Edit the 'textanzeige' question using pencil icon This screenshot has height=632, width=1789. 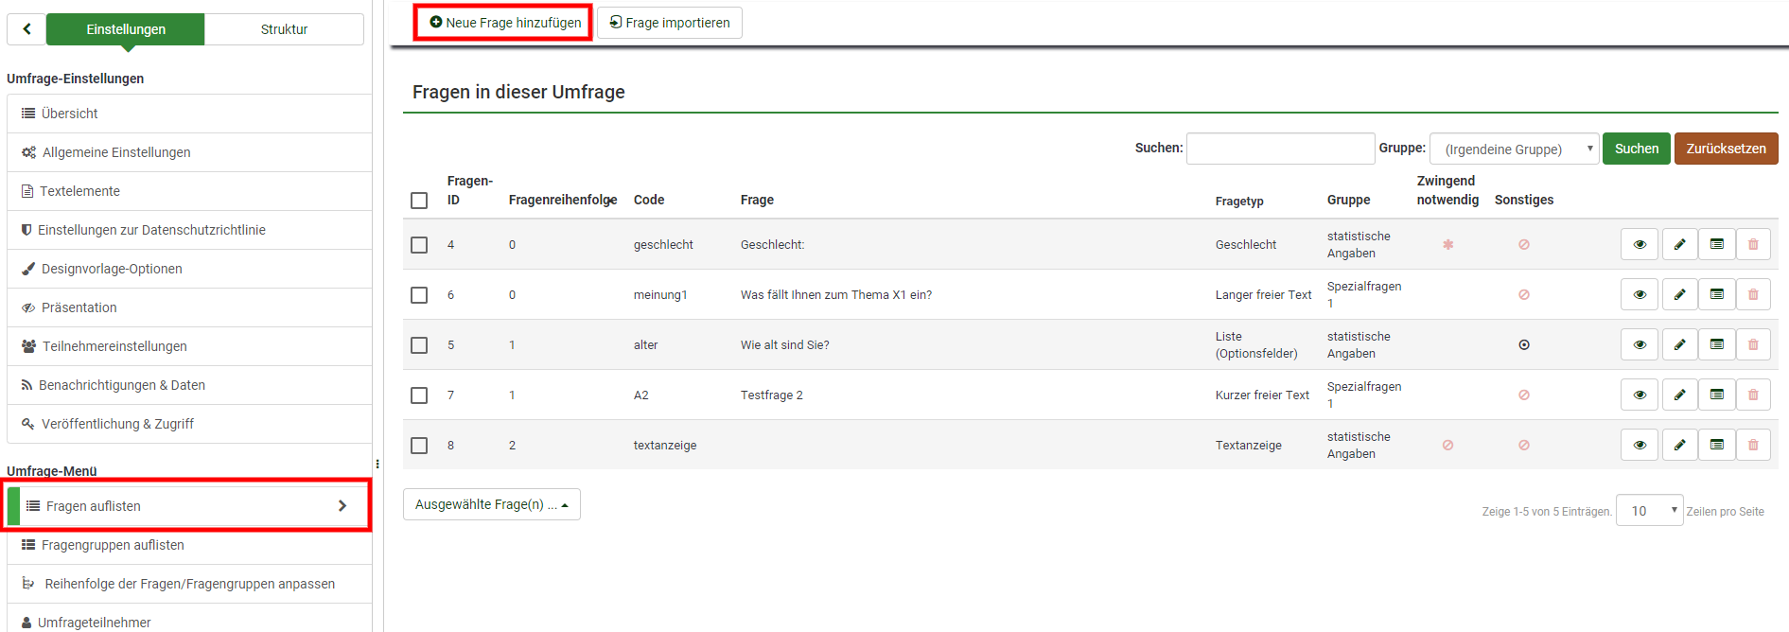click(x=1678, y=445)
